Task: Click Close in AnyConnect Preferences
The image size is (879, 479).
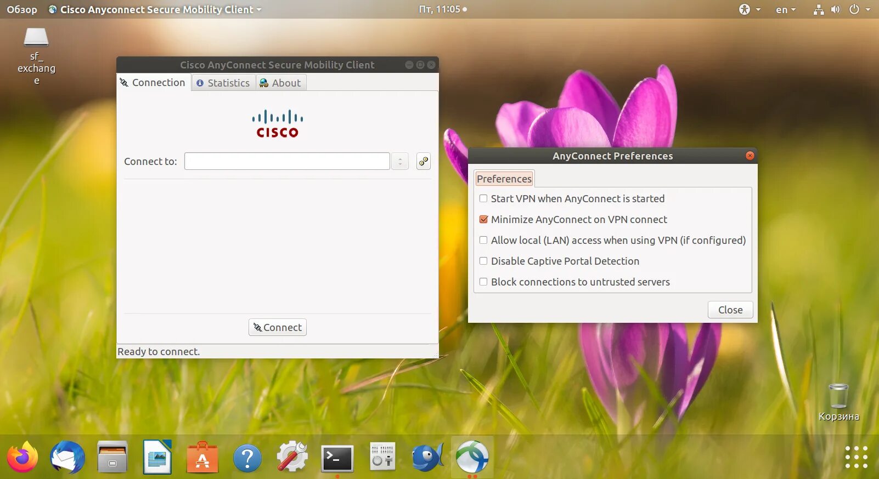Action: tap(730, 310)
